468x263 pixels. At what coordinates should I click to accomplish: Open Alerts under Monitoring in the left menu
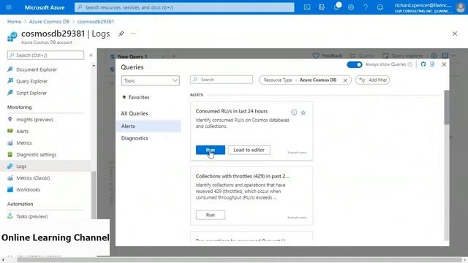[x=23, y=131]
